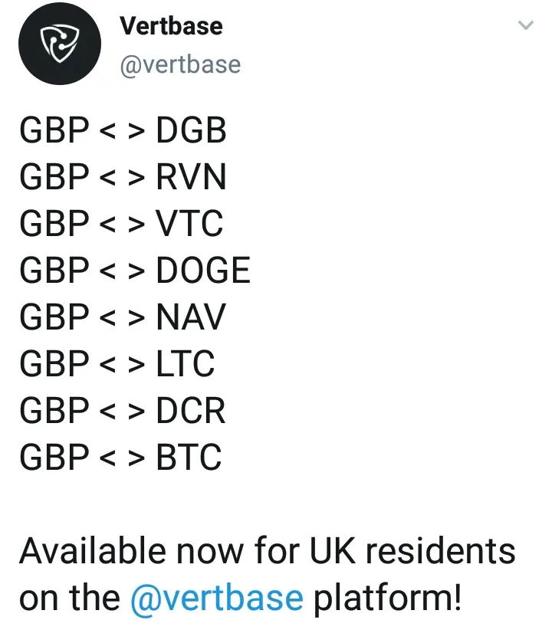Click the DOGE ticker text
This screenshot has height=630, width=552.
[203, 270]
